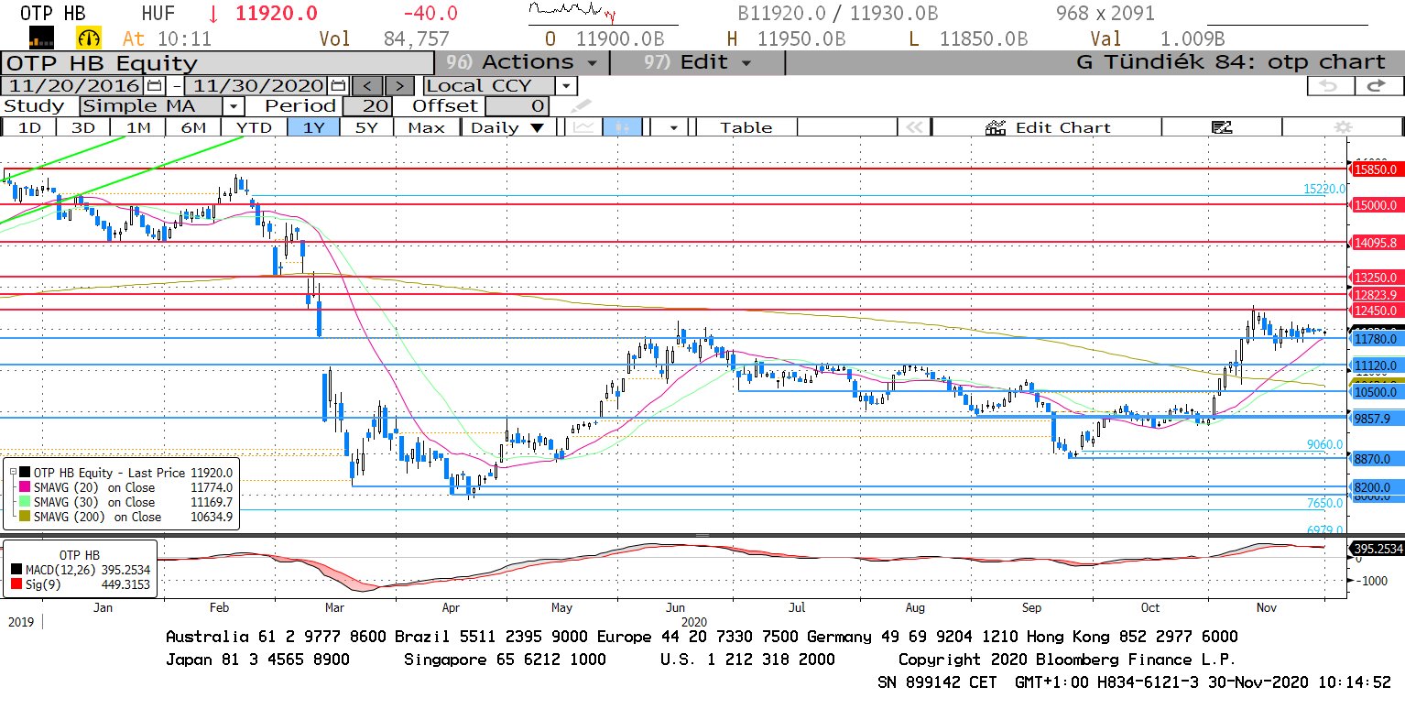
Task: Click the greyed pencil edit icon
Action: pos(581,106)
